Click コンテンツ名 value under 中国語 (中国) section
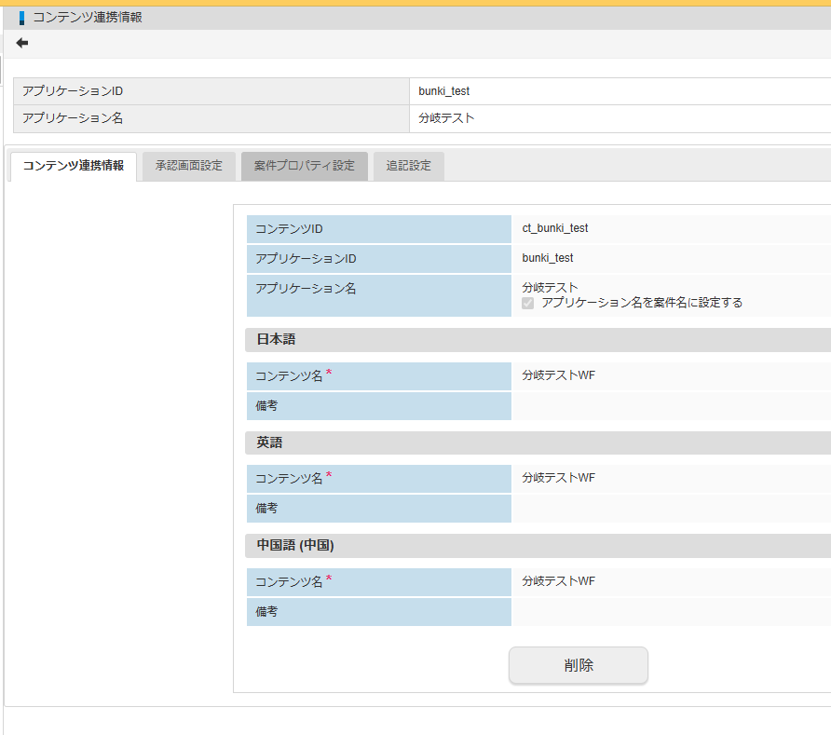This screenshot has height=735, width=831. pyautogui.click(x=558, y=581)
